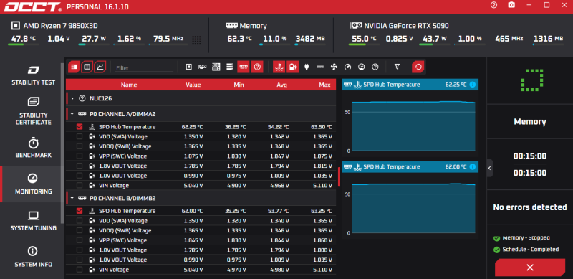Check DIMMA2 VDDQ (SWB) Voltage box

[x=80, y=146]
